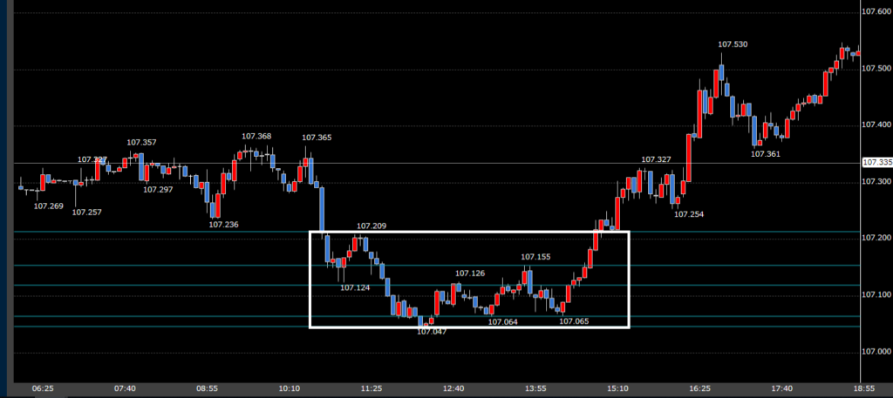Viewport: 893px width, 398px height.
Task: Click the 107.200 price axis value
Action: click(877, 238)
